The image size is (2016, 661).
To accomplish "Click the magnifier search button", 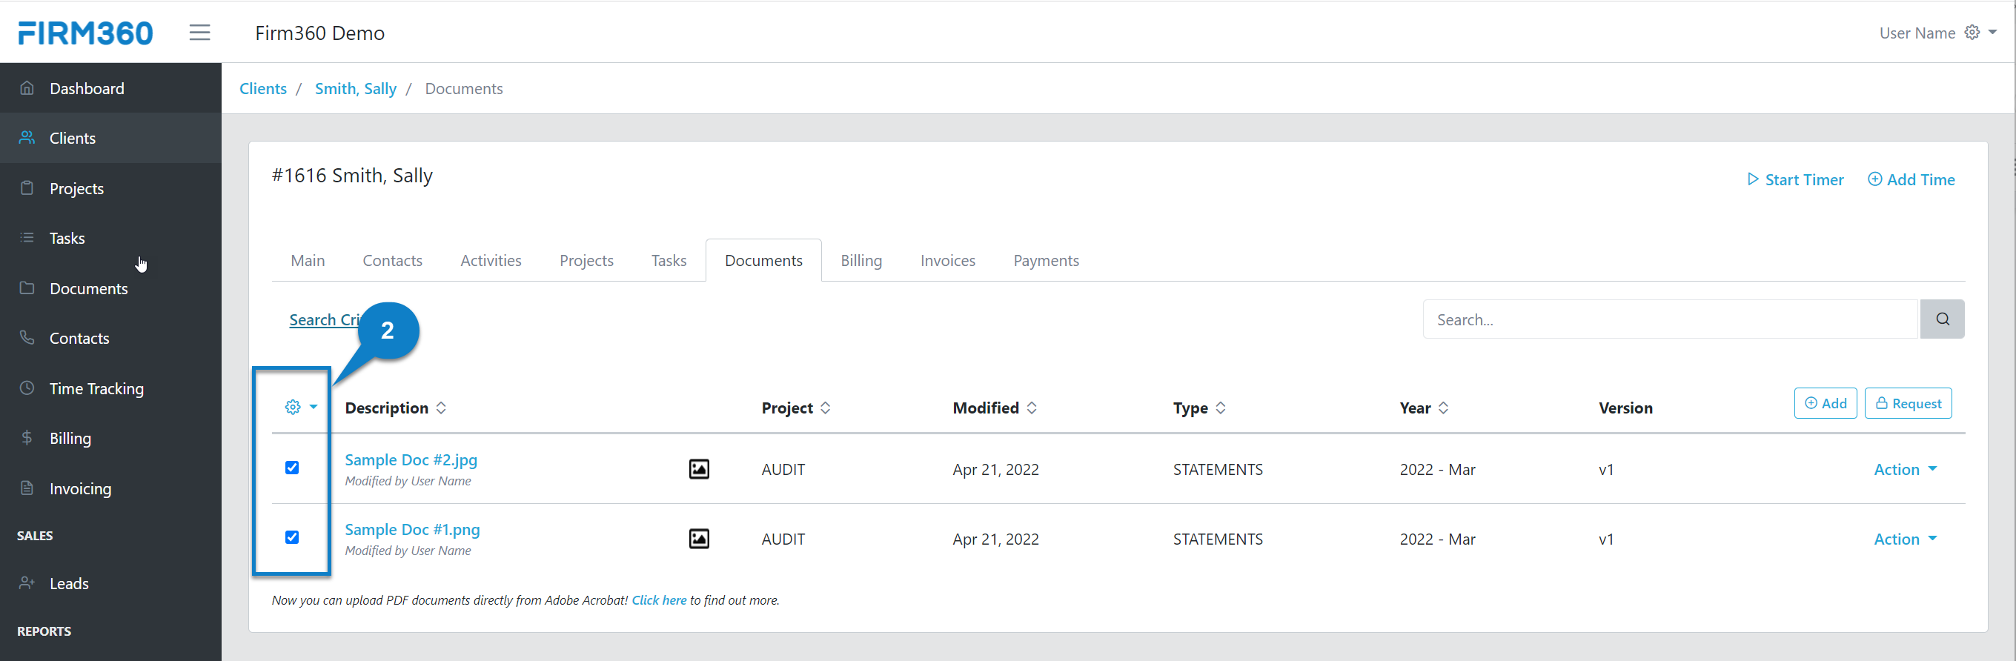I will click(1942, 319).
